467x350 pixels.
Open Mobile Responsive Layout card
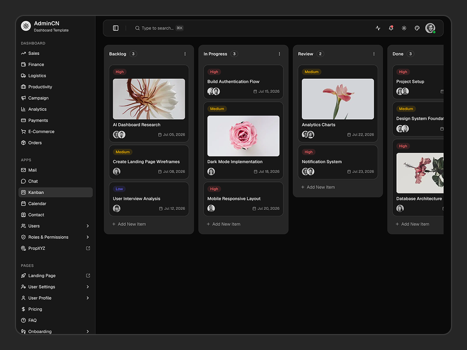click(x=243, y=199)
